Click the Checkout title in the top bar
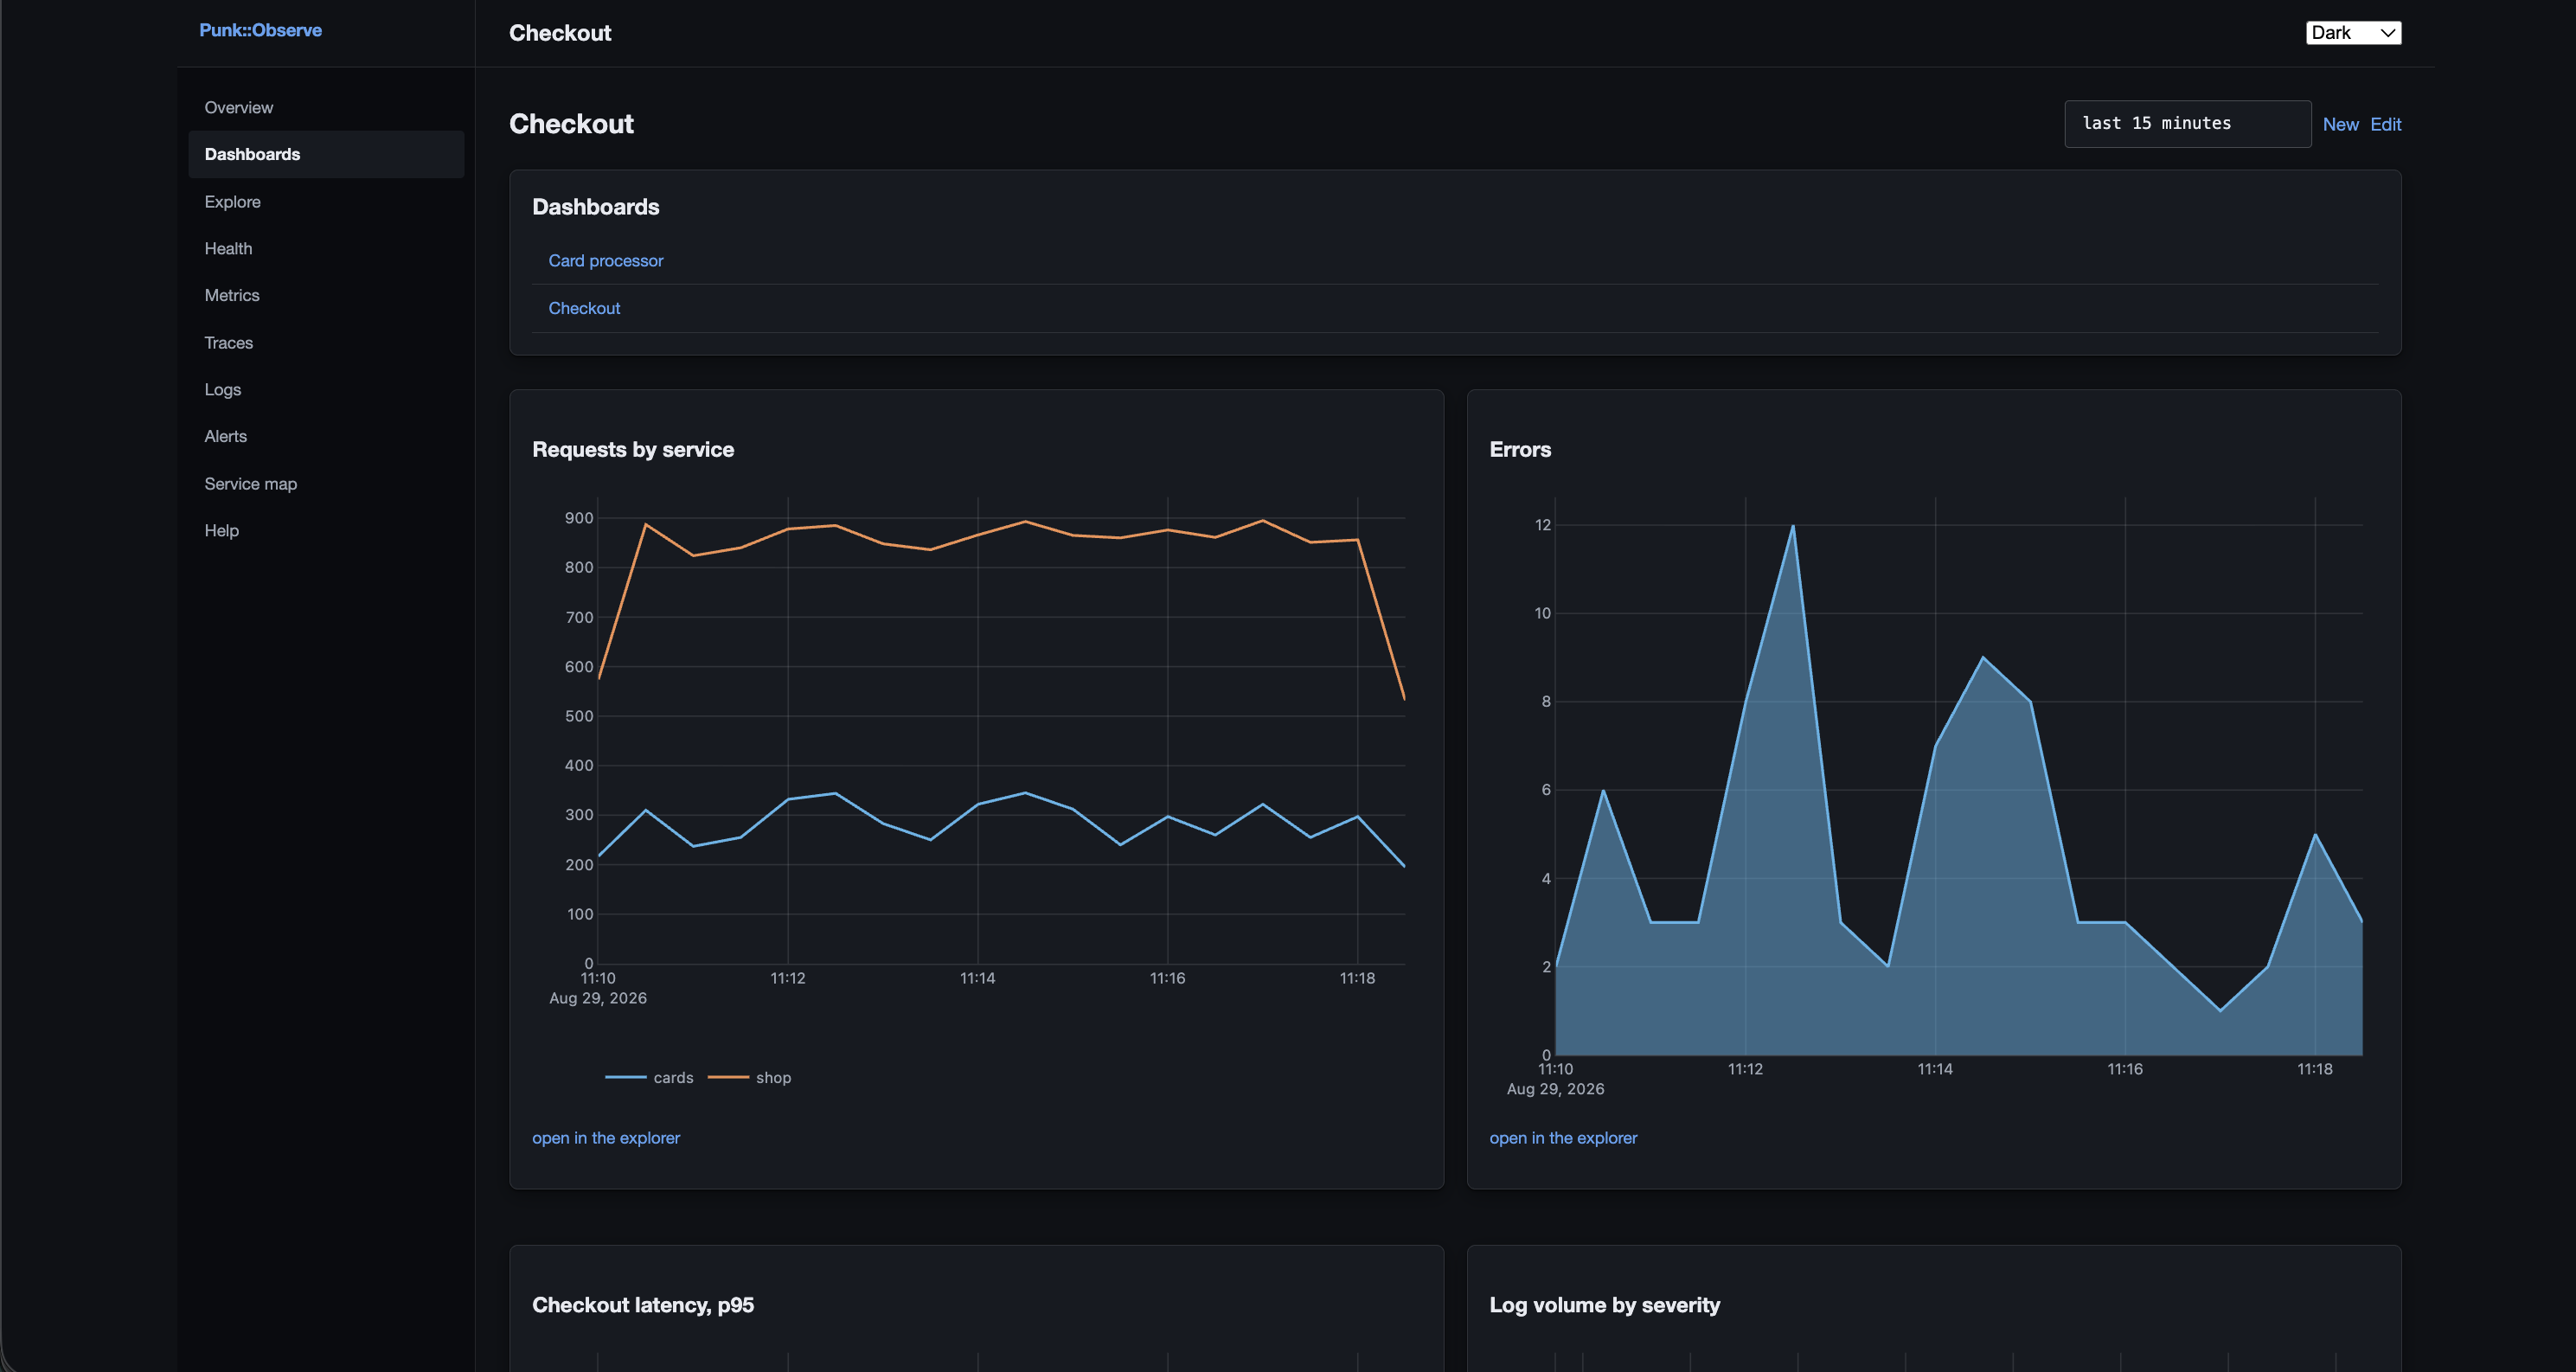This screenshot has width=2576, height=1372. click(560, 33)
